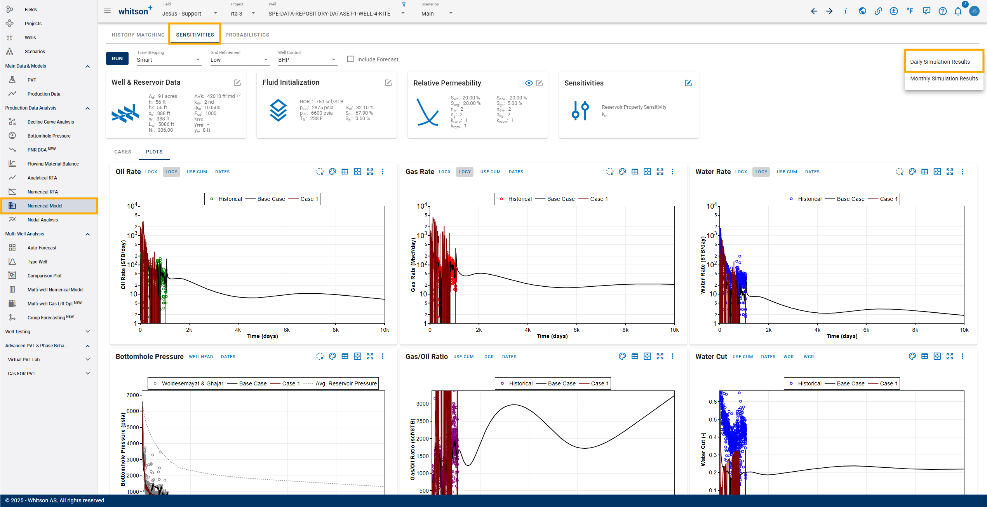Switch to the Cases tab
Screen dimensions: 987x507
click(123, 152)
